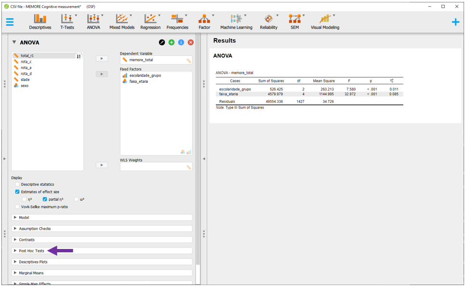Open the hamburger main menu
Screen dimensions: 466x287
click(x=10, y=22)
